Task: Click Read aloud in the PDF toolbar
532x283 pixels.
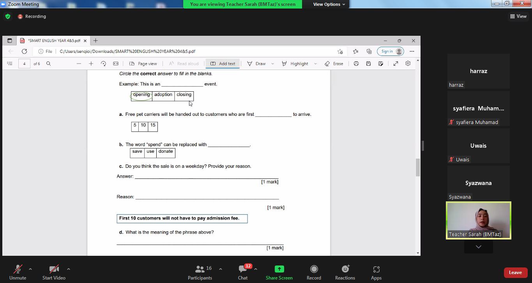Action: point(184,63)
